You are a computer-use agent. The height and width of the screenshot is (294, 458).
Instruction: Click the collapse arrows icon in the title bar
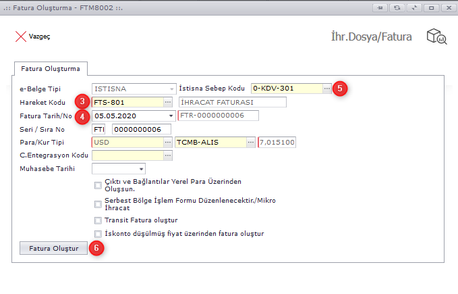tap(414, 7)
